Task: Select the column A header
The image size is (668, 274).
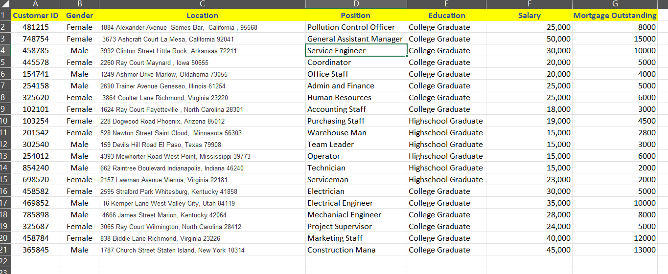Action: (x=35, y=4)
